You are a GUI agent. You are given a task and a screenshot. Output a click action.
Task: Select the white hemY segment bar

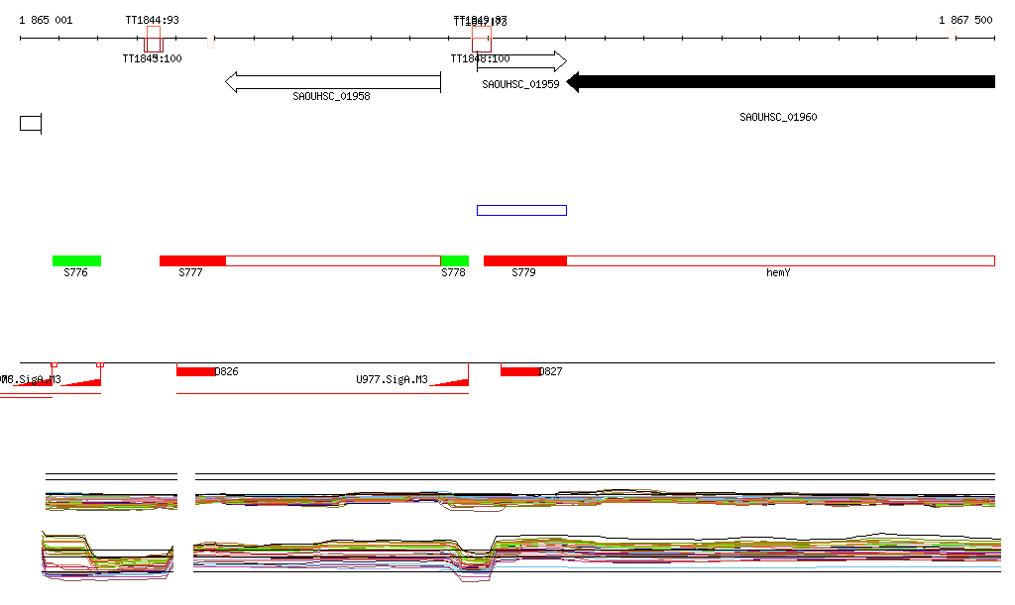781,261
